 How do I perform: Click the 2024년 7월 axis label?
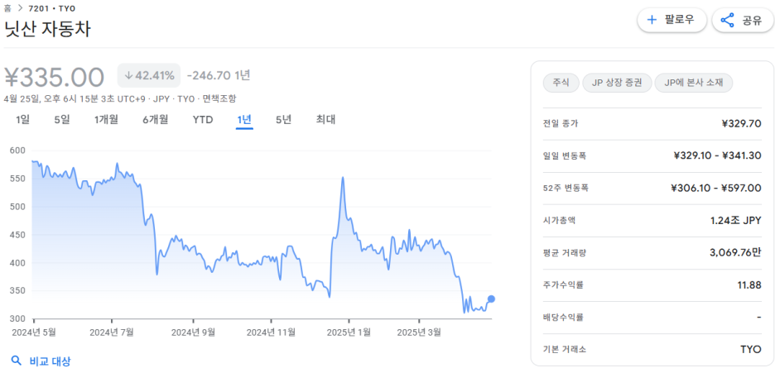coord(111,332)
